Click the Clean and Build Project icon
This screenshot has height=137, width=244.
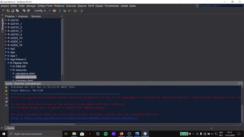64,11
